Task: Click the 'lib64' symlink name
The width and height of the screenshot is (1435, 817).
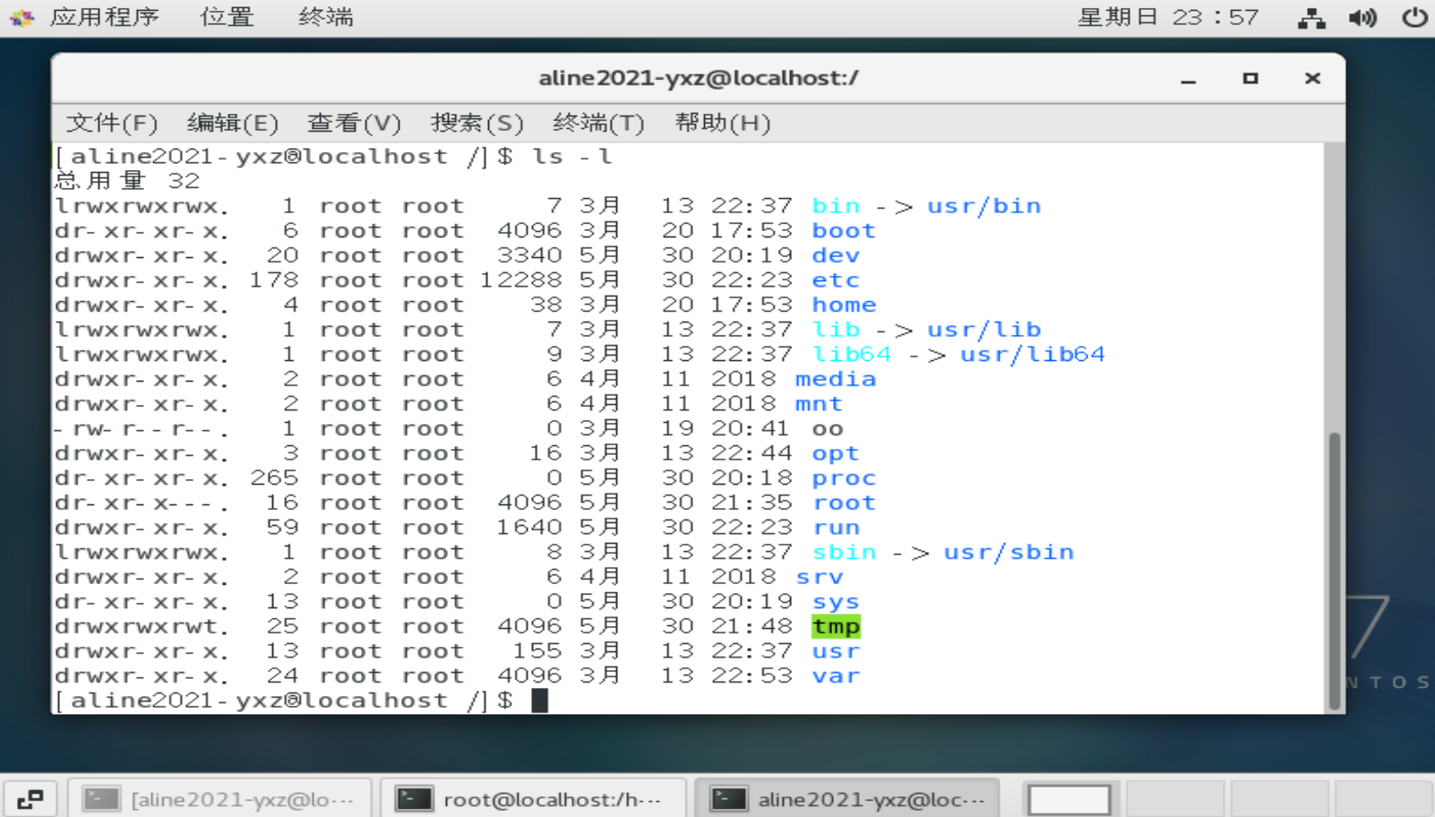Action: point(852,355)
